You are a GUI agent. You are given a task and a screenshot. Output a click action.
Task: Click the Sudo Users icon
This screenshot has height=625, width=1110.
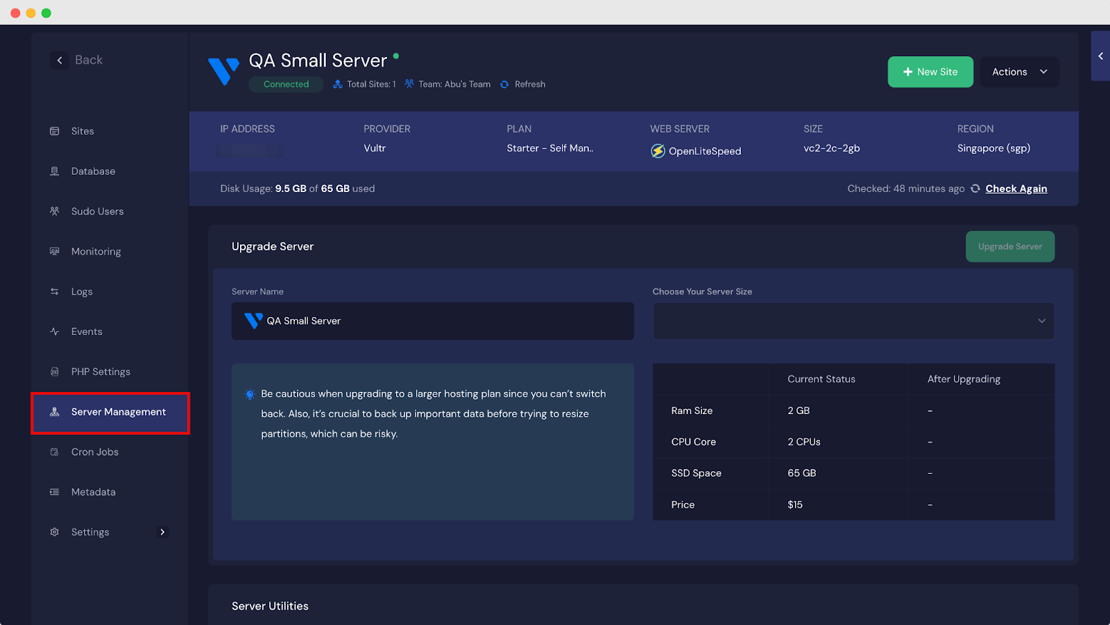55,211
